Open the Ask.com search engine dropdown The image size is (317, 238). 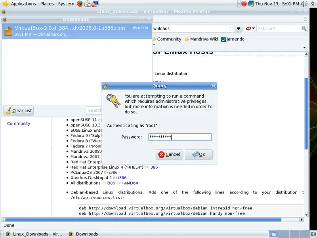point(250,29)
